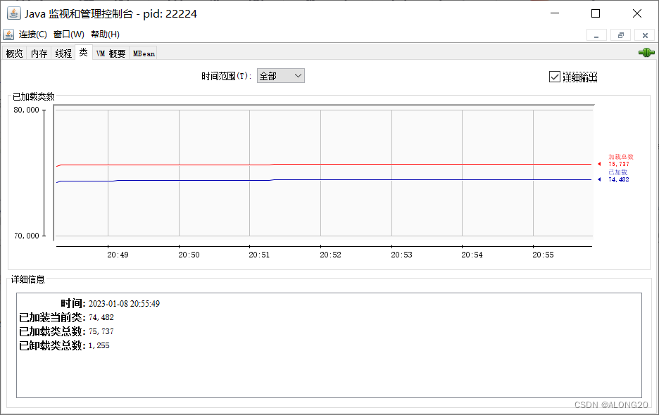Minimize the main Java console window

click(x=555, y=13)
